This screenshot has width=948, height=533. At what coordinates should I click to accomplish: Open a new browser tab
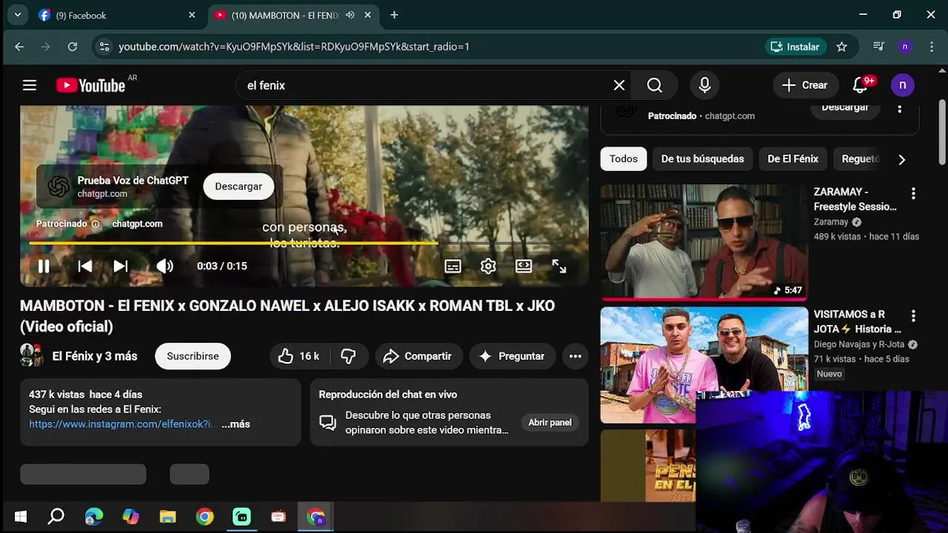(x=394, y=15)
